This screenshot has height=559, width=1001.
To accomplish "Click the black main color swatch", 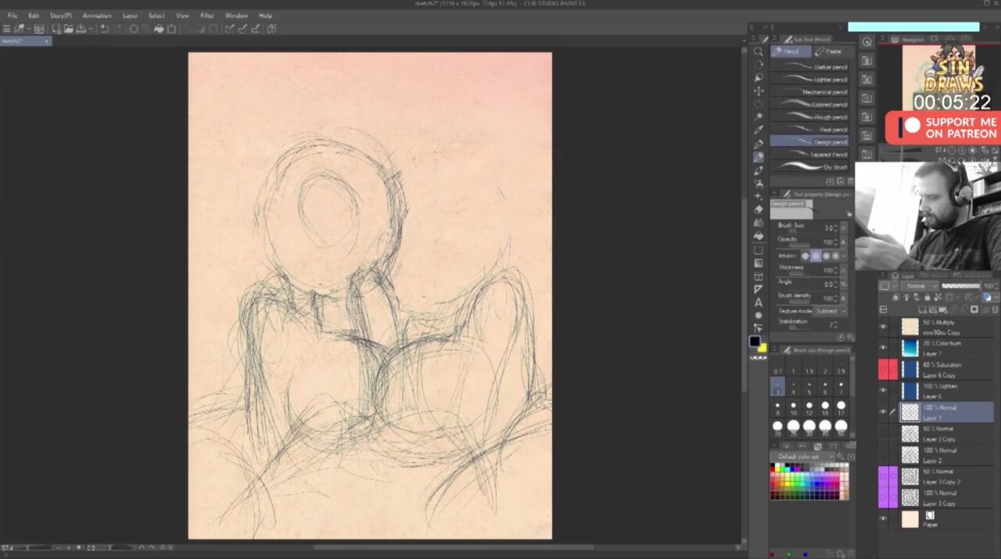I will 755,342.
